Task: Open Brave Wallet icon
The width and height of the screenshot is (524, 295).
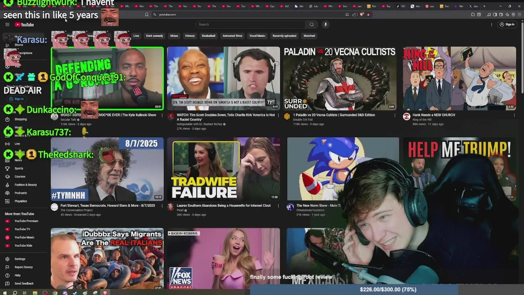Action: pos(501,14)
